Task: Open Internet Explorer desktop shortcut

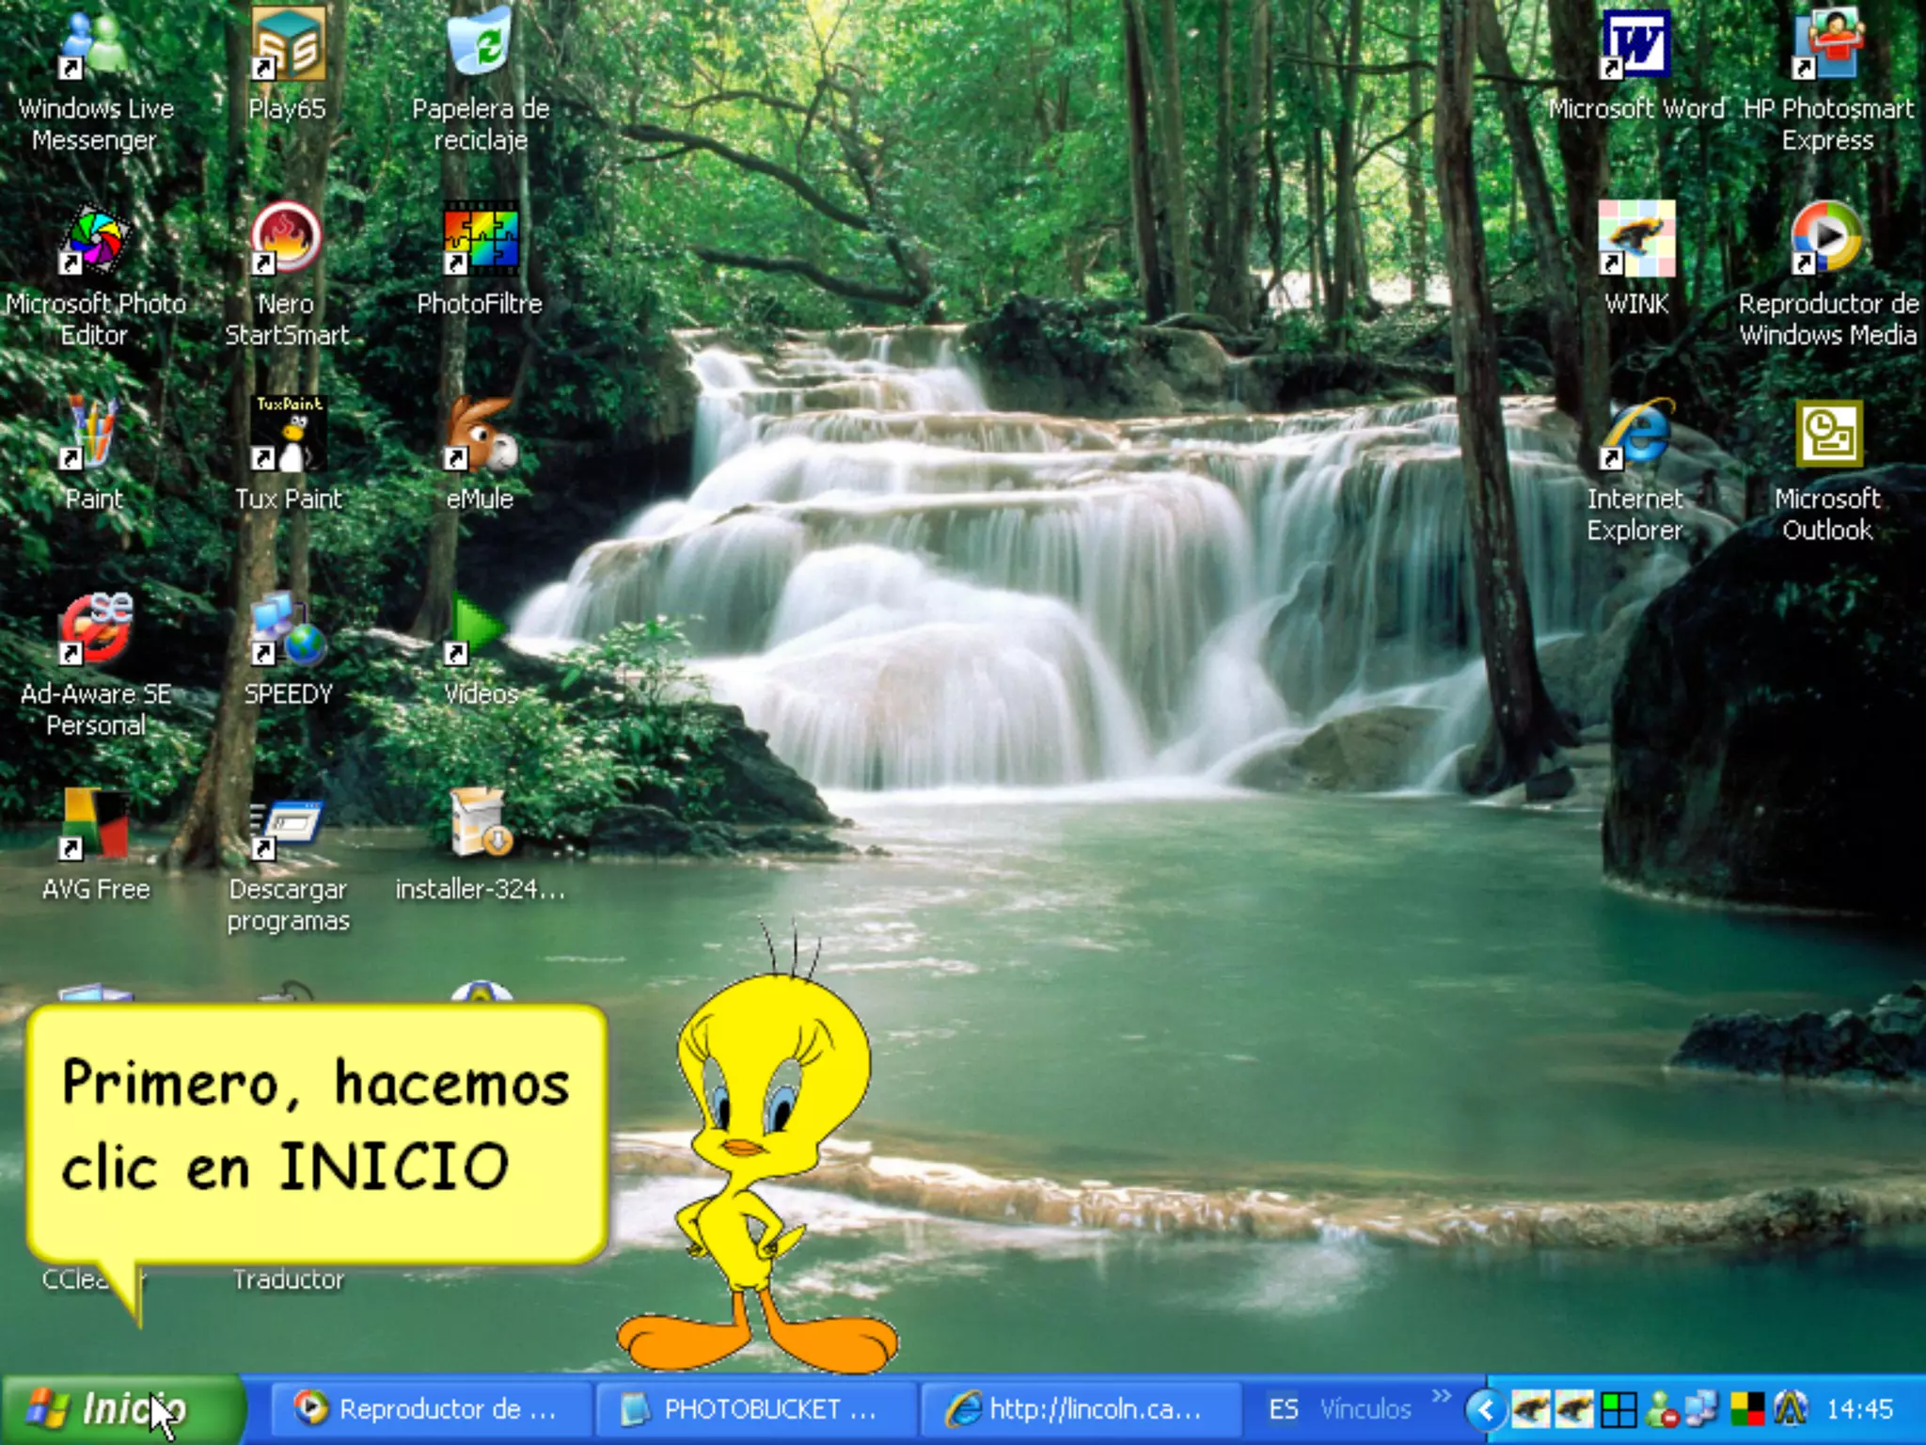Action: point(1635,436)
